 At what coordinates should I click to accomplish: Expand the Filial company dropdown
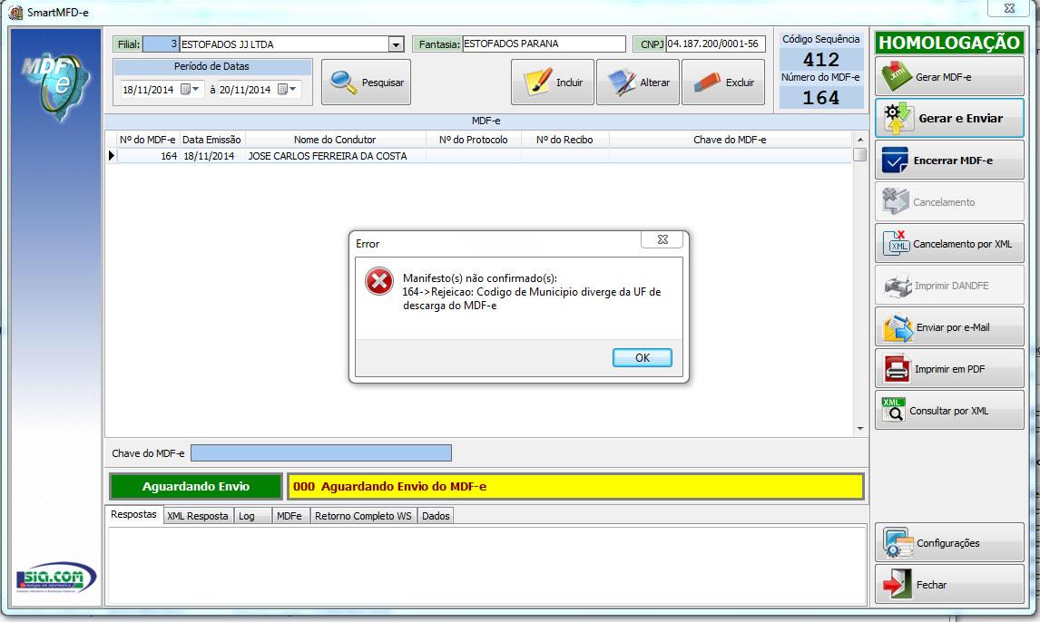coord(396,44)
